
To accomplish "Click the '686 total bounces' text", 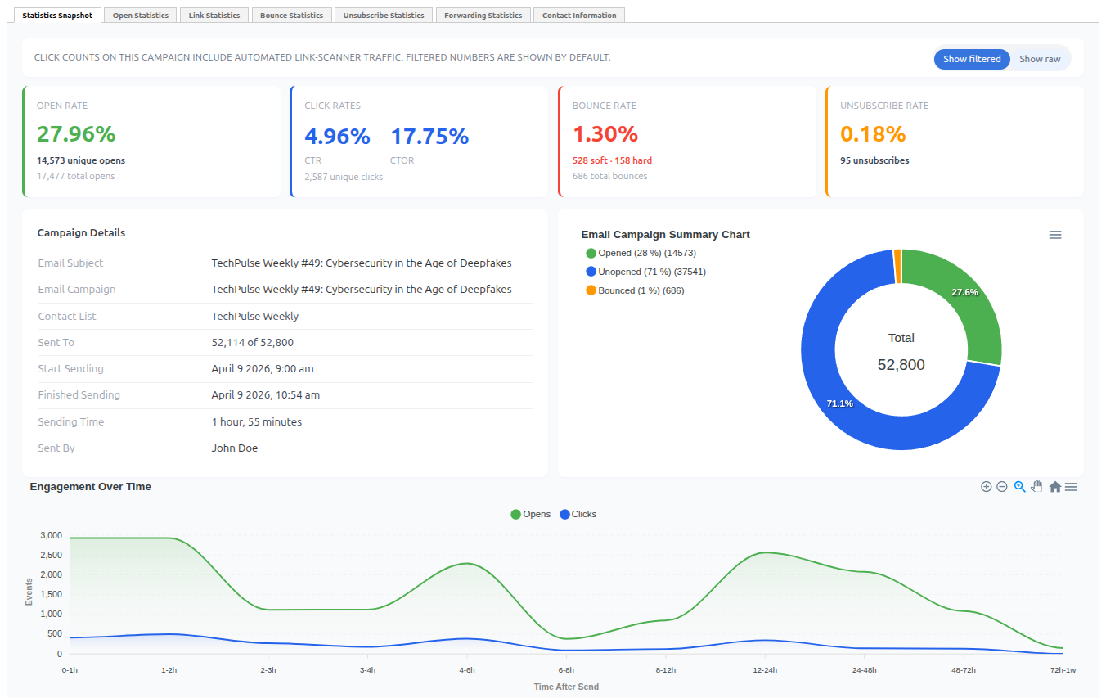I will (609, 176).
